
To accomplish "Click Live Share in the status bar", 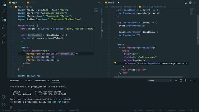I will tap(37, 110).
